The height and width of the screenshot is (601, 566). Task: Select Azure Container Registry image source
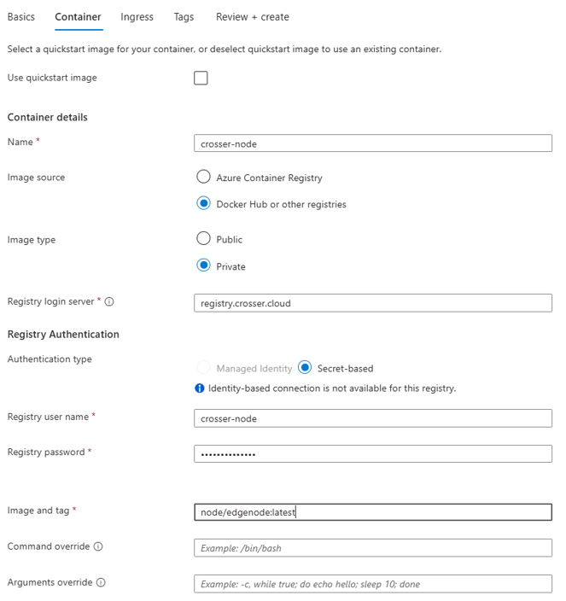pos(203,177)
